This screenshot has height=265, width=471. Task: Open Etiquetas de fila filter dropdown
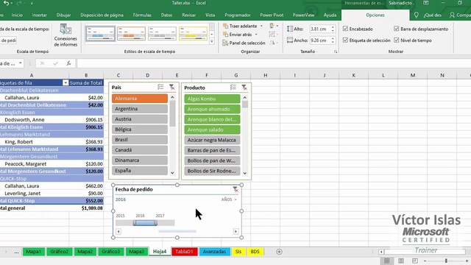point(65,83)
